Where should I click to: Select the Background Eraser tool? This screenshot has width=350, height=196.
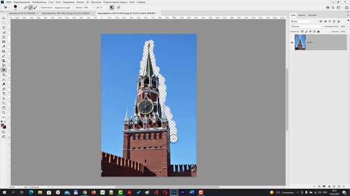pos(4,70)
